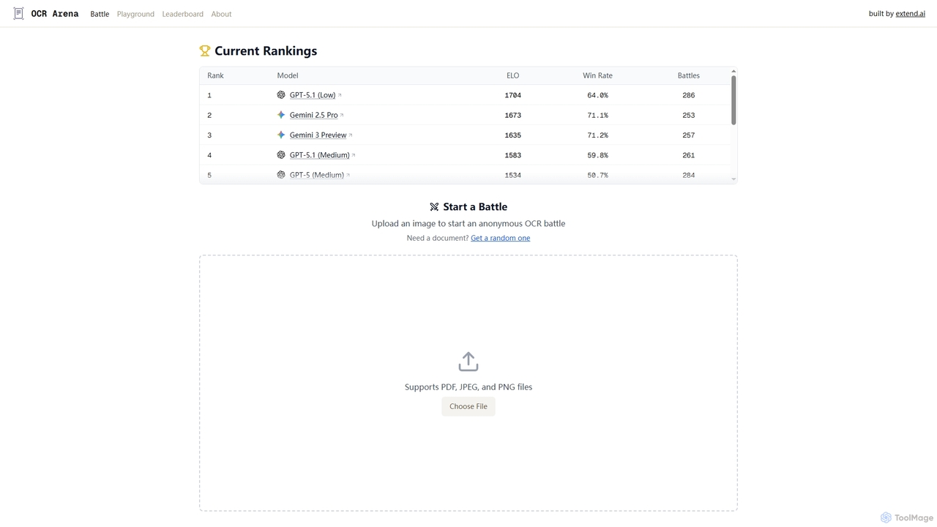Go to the Playground page
937x527 pixels.
(135, 14)
